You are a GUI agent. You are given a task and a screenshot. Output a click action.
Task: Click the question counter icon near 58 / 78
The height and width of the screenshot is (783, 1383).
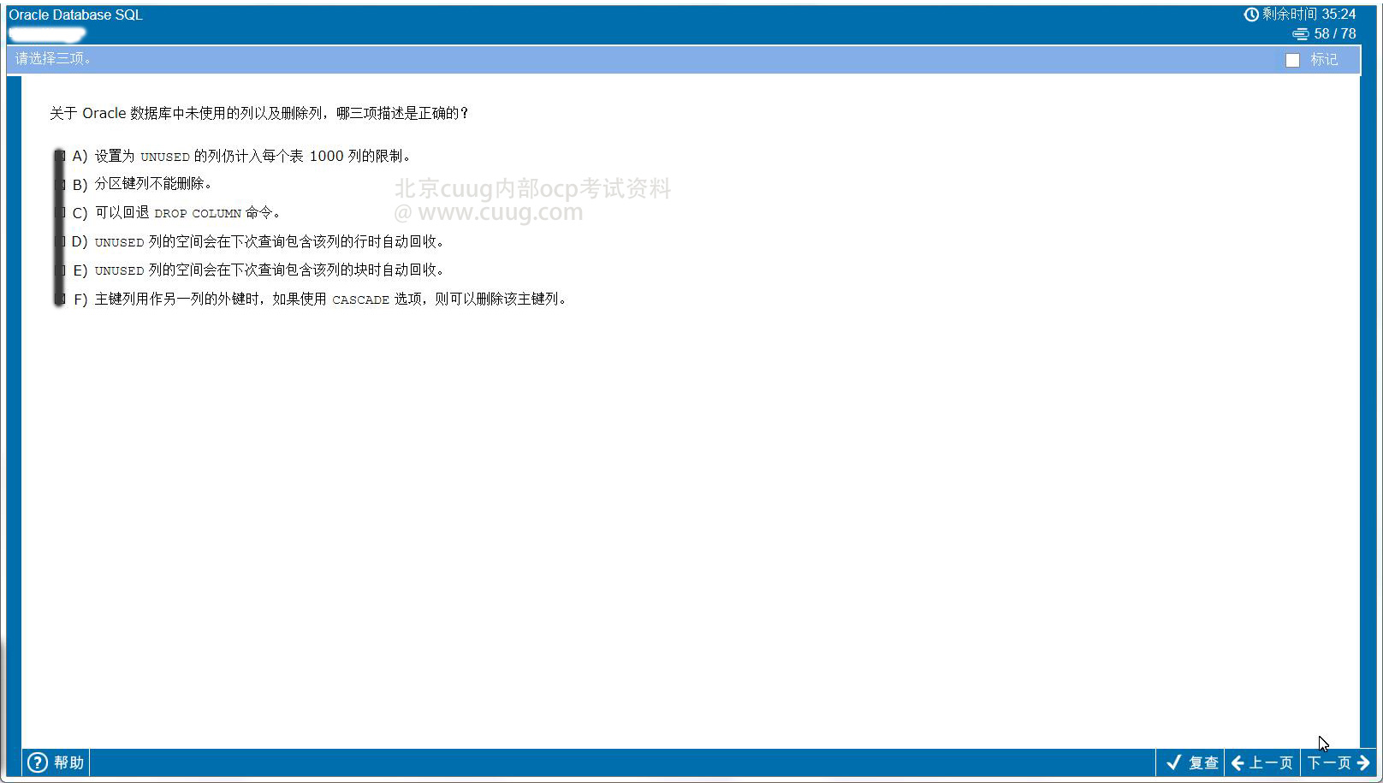tap(1301, 34)
